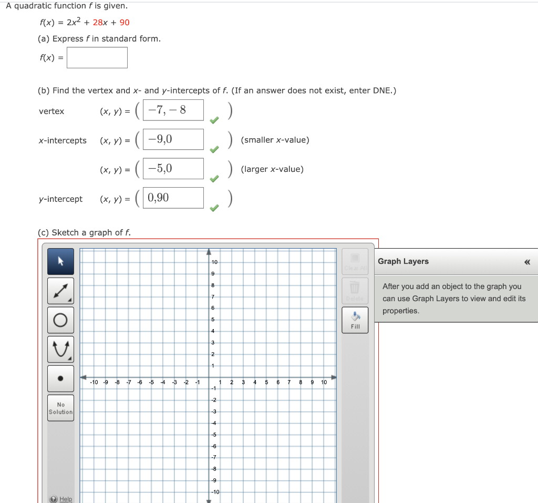This screenshot has width=538, height=503.
Task: Click the Fill paint bucket icon
Action: [355, 317]
